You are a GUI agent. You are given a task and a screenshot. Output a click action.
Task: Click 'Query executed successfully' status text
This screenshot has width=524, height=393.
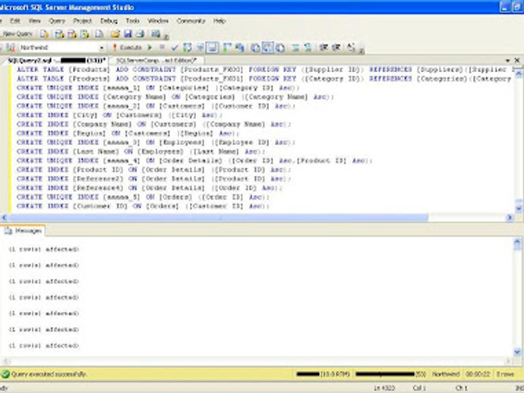[49, 374]
